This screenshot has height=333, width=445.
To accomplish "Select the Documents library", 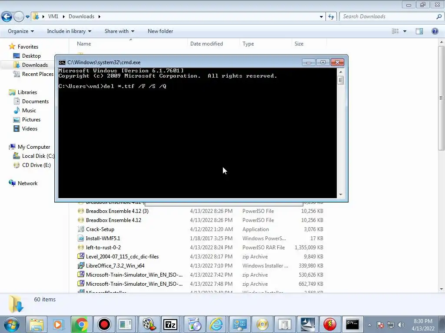I will point(31,101).
